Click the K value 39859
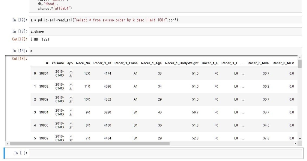 (x=44, y=138)
